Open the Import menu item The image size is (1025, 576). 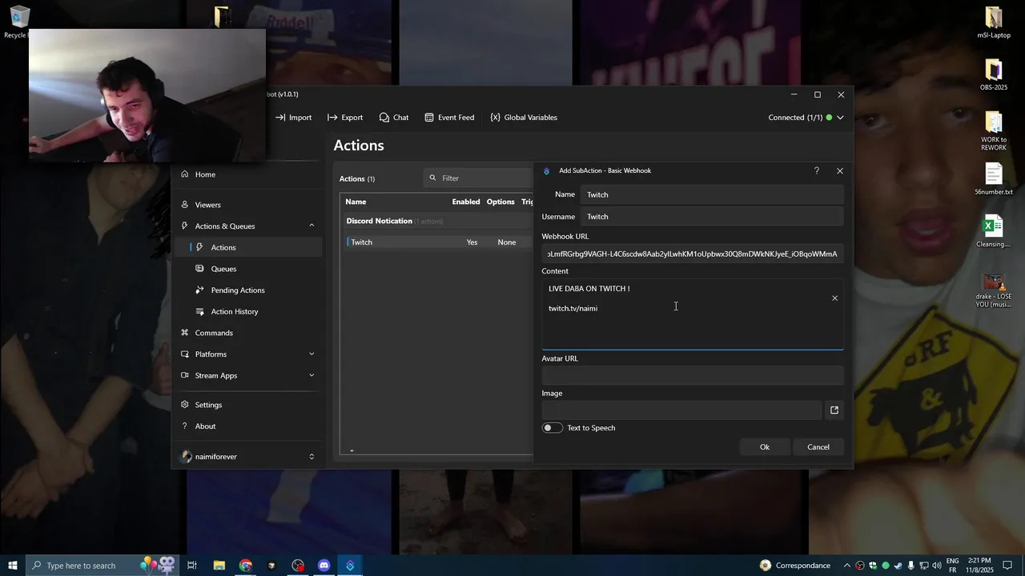(293, 118)
